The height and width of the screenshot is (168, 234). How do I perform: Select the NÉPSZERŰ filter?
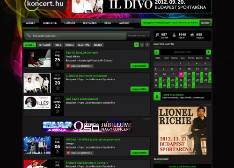(44, 45)
